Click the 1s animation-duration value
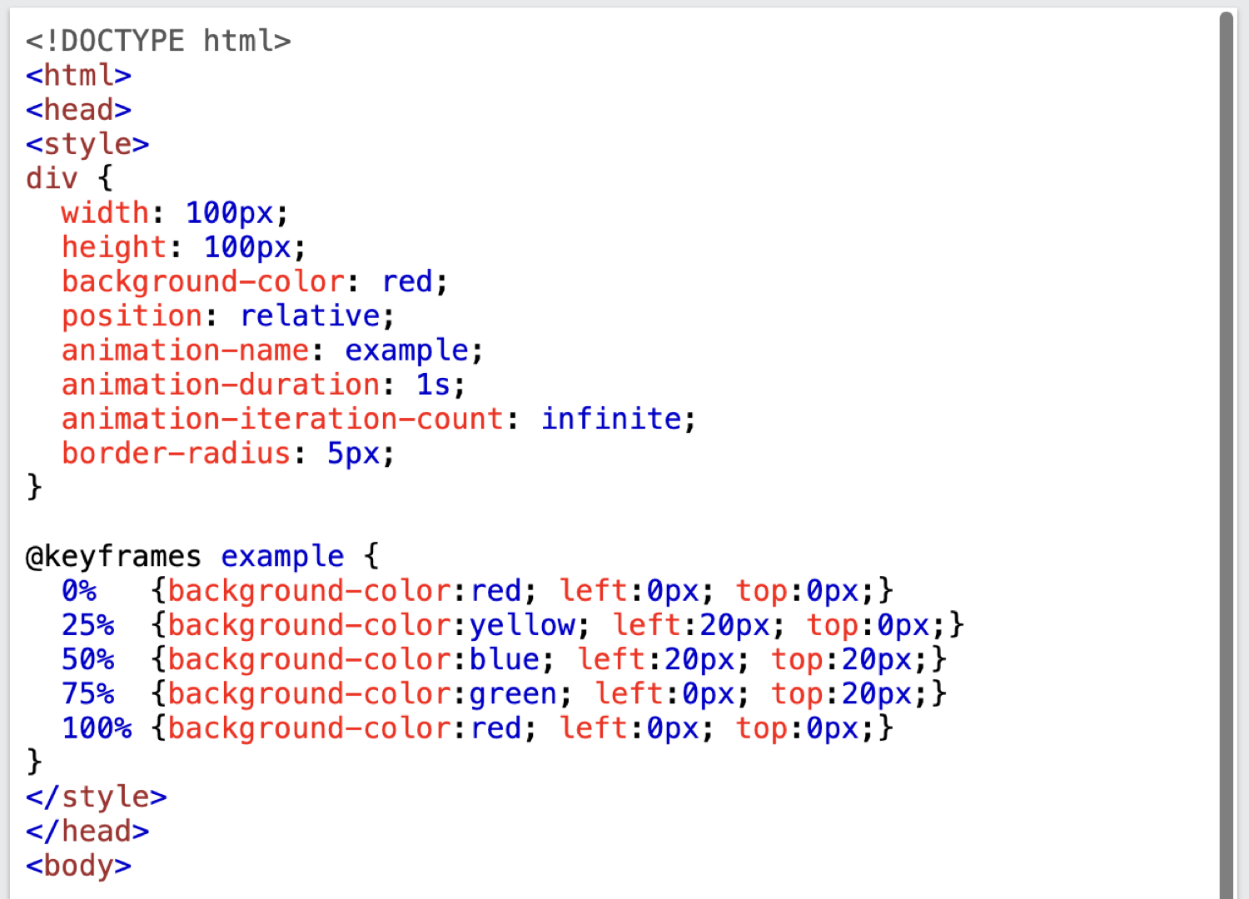The height and width of the screenshot is (899, 1249). point(433,385)
